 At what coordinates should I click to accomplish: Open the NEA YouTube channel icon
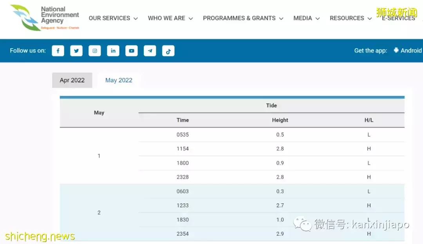tap(132, 51)
